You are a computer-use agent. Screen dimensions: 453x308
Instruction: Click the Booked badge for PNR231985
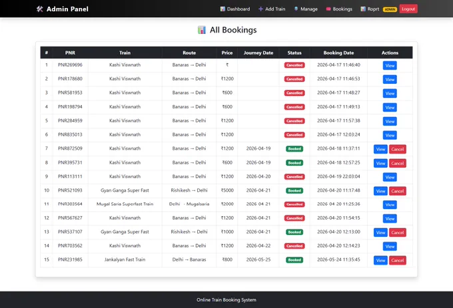294,260
